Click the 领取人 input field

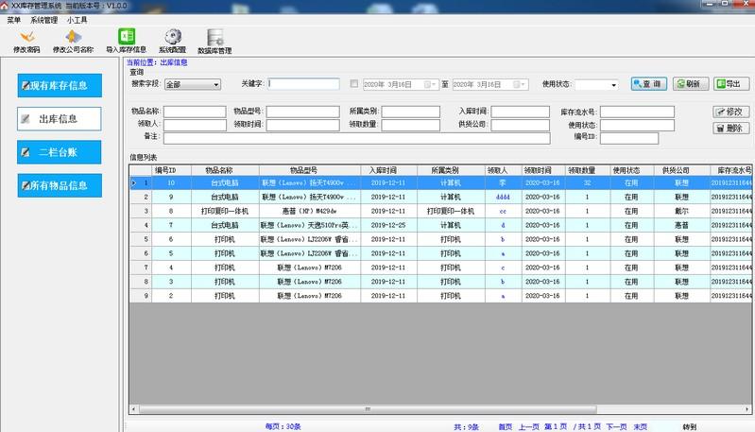coord(195,125)
